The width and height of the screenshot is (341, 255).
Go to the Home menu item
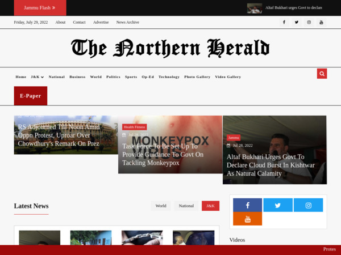tap(21, 76)
